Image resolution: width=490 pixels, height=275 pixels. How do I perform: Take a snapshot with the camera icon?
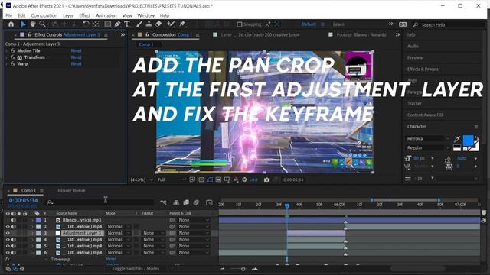coord(266,180)
